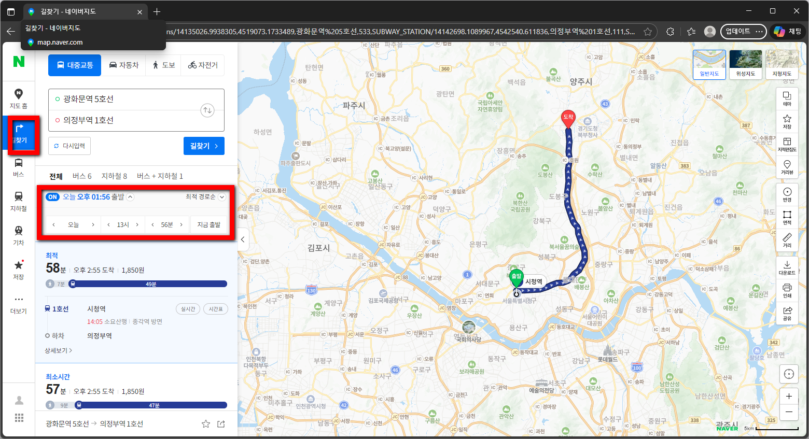The height and width of the screenshot is (439, 809).
Task: Open 최적 경로순 sort dropdown
Action: [x=205, y=197]
